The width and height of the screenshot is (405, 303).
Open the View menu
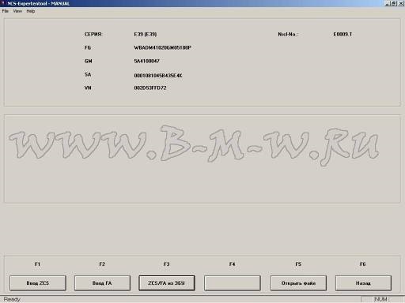(17, 11)
